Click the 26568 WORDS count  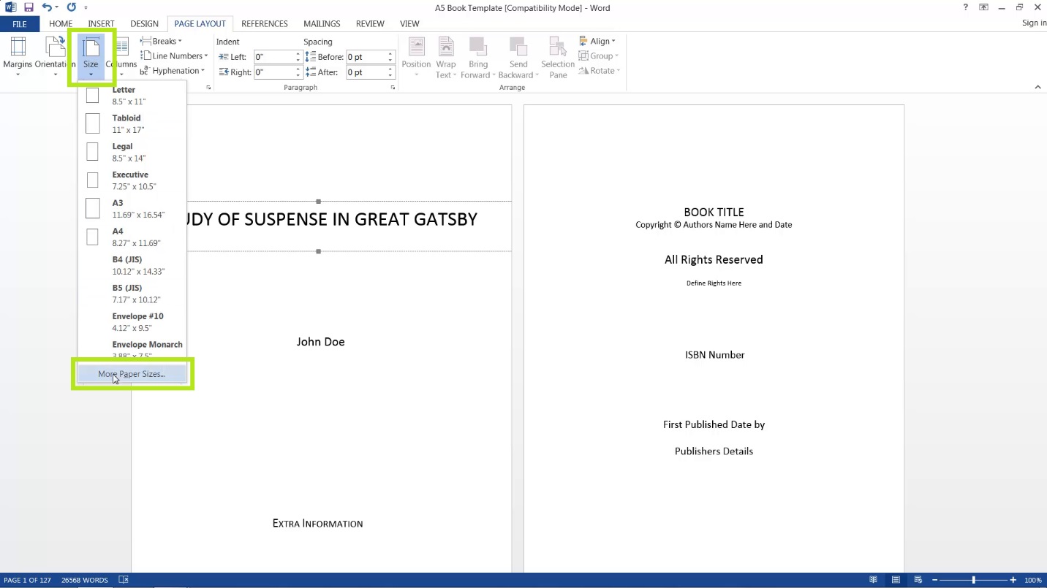[x=85, y=580]
